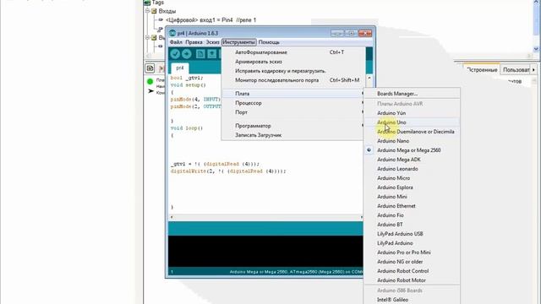The height and width of the screenshot is (304, 541).
Task: Select Arduino Micro board
Action: point(412,178)
